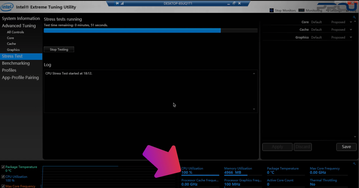Click the disabled Discard button

pyautogui.click(x=303, y=147)
